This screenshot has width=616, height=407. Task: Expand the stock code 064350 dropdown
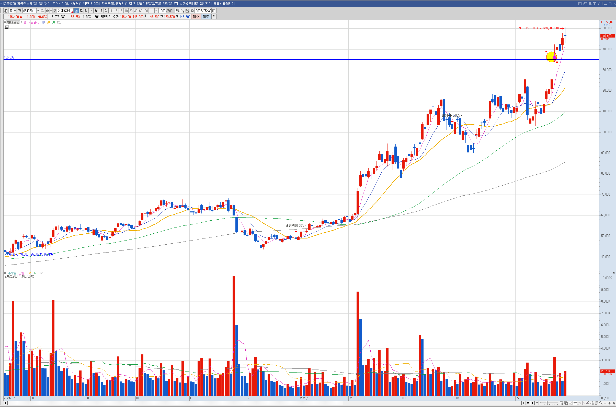tap(38, 11)
